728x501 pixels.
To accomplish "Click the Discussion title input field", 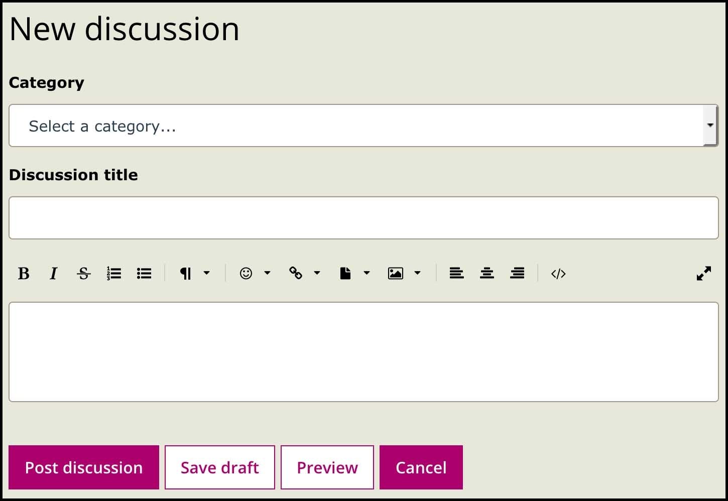I will click(x=363, y=218).
